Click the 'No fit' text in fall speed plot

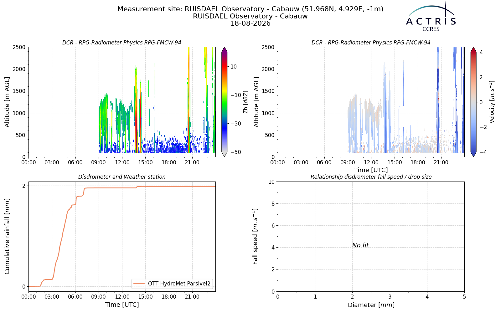(x=360, y=245)
